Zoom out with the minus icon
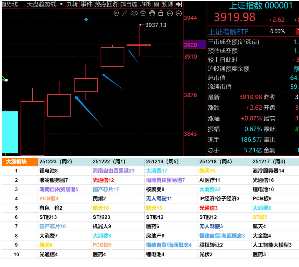 coord(179,13)
